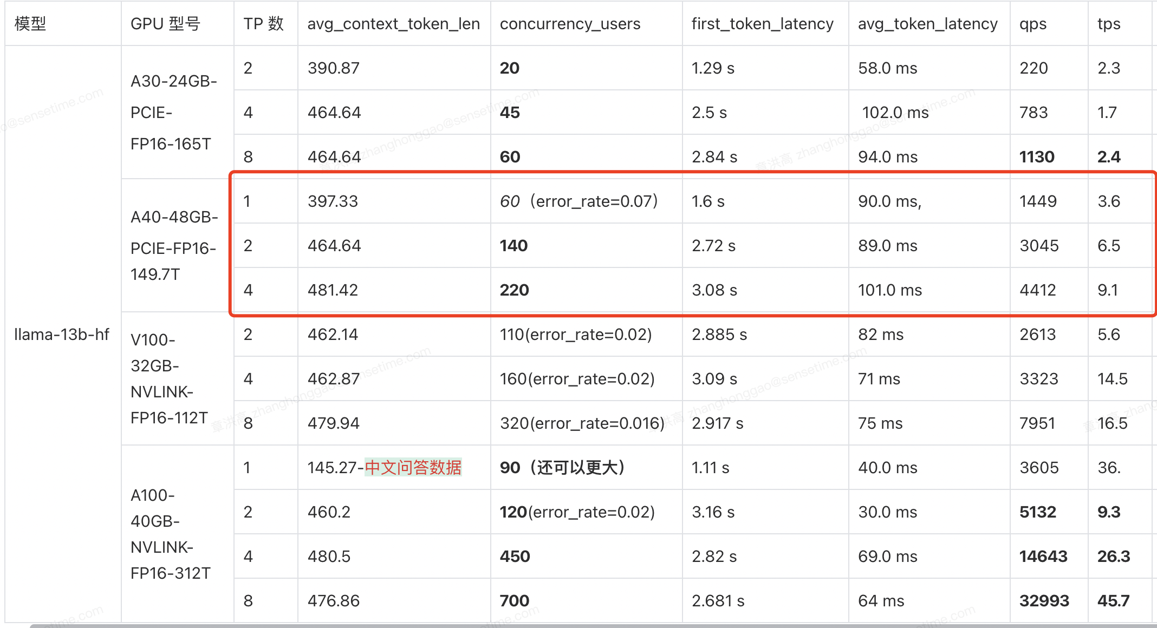Select the llama-13b-hf model cell
The height and width of the screenshot is (628, 1157).
[62, 335]
